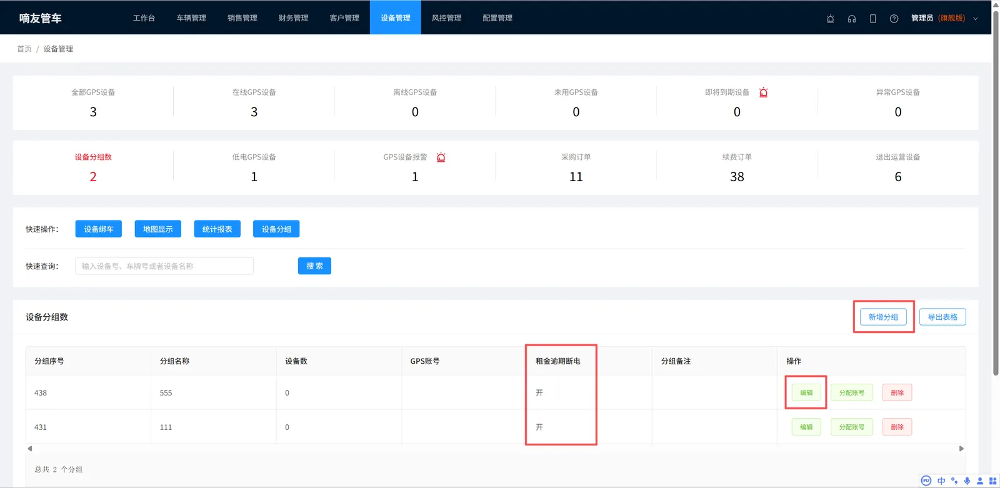
Task: Select the 设备分组数 statistic card
Action: tap(93, 167)
